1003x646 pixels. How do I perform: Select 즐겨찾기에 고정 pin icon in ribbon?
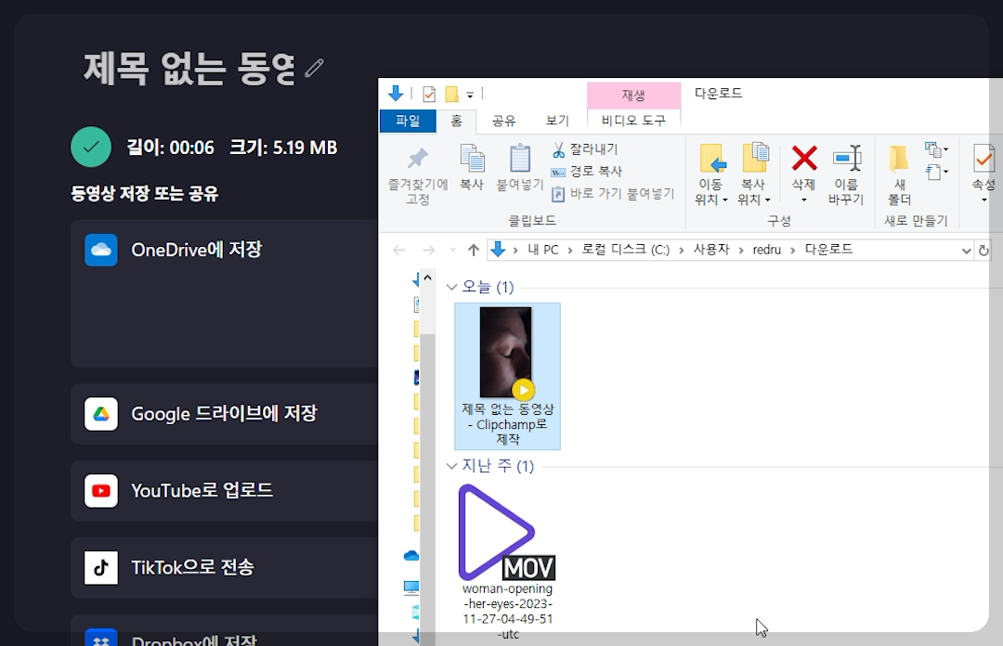pyautogui.click(x=418, y=159)
